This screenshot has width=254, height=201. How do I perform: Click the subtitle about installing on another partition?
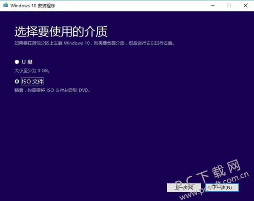click(94, 43)
